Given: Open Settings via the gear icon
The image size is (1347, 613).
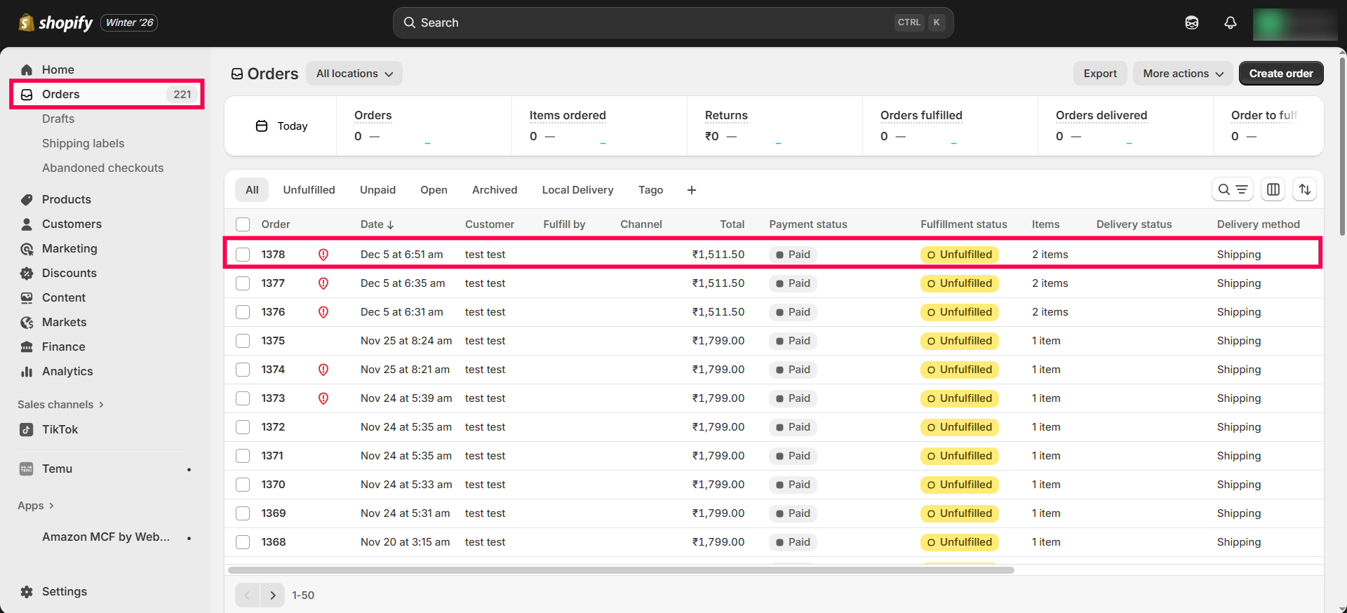Looking at the screenshot, I should pyautogui.click(x=27, y=591).
